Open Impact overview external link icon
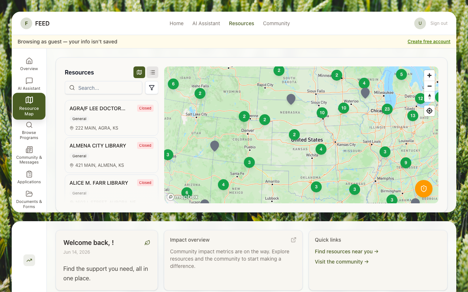This screenshot has height=292, width=468. [294, 240]
